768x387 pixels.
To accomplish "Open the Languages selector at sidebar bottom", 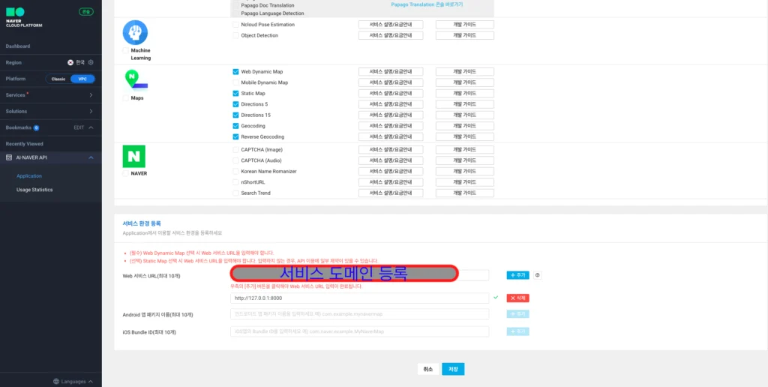I will tap(73, 381).
